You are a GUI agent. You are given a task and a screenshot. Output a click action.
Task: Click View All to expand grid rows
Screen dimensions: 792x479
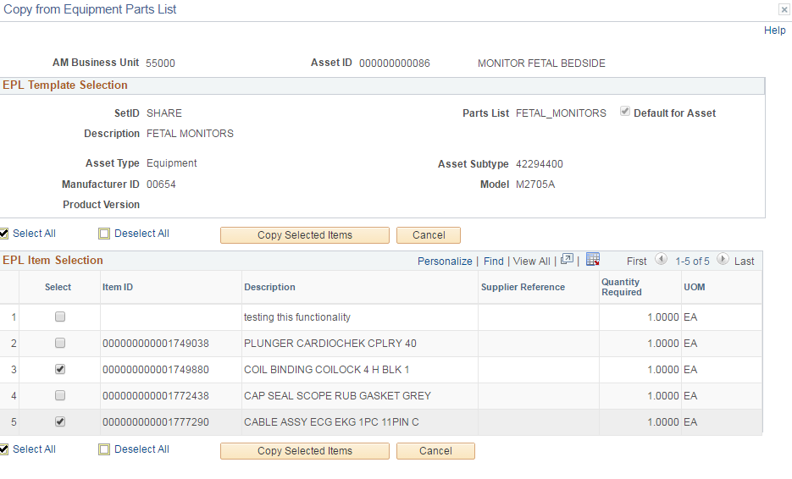[531, 262]
